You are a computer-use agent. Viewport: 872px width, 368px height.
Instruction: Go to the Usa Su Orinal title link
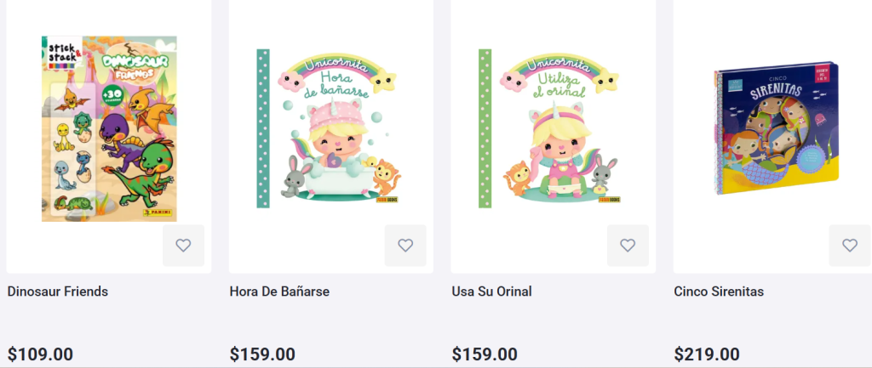tap(491, 292)
